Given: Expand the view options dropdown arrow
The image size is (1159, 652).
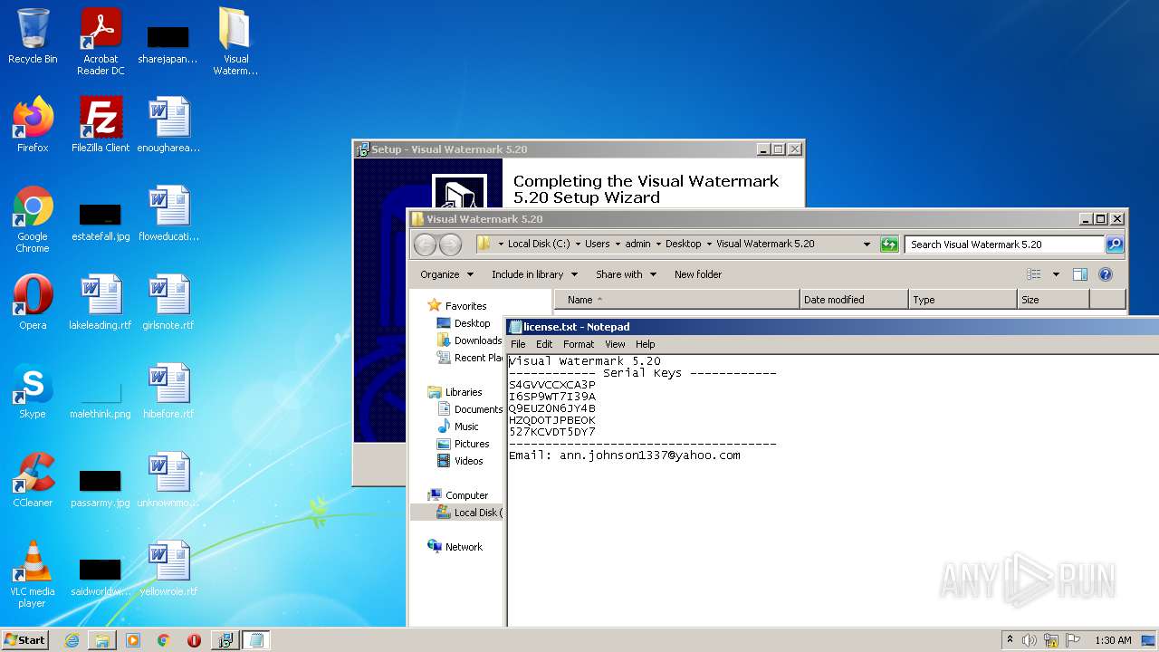Looking at the screenshot, I should click(1056, 274).
